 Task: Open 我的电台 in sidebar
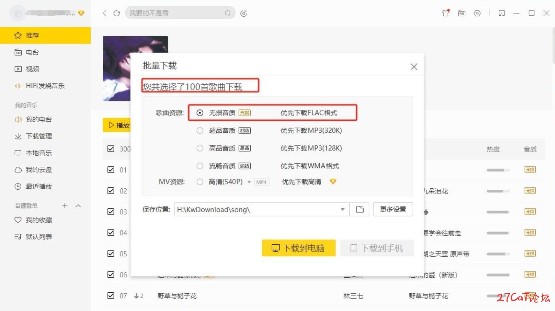point(45,119)
